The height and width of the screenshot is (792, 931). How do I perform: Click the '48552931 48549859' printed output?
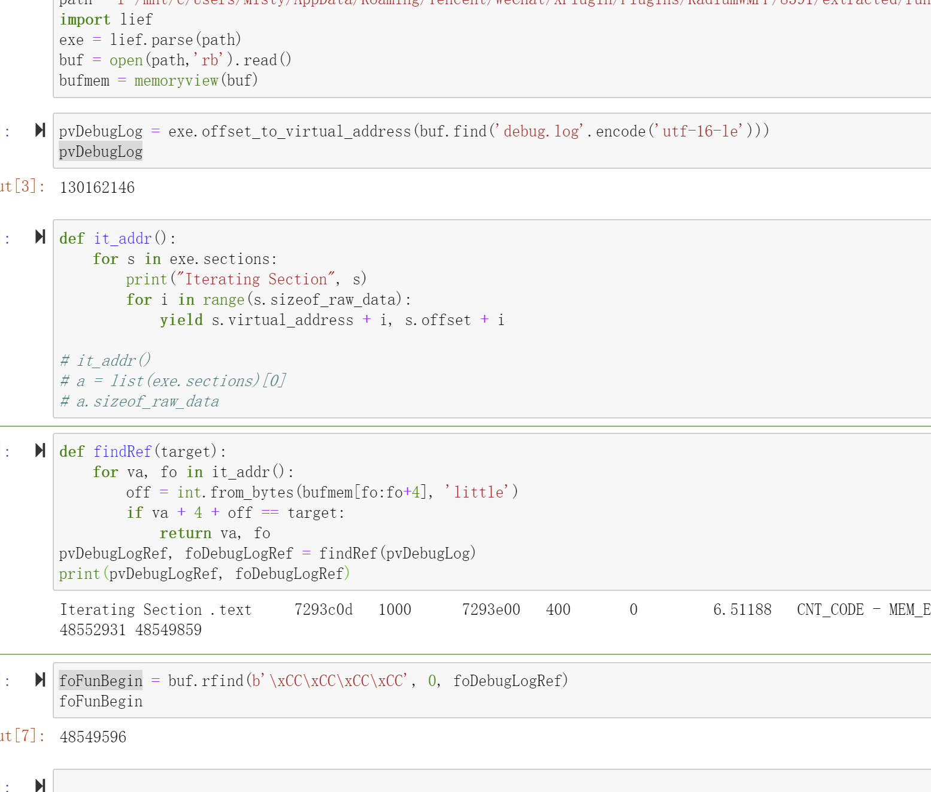(x=131, y=630)
